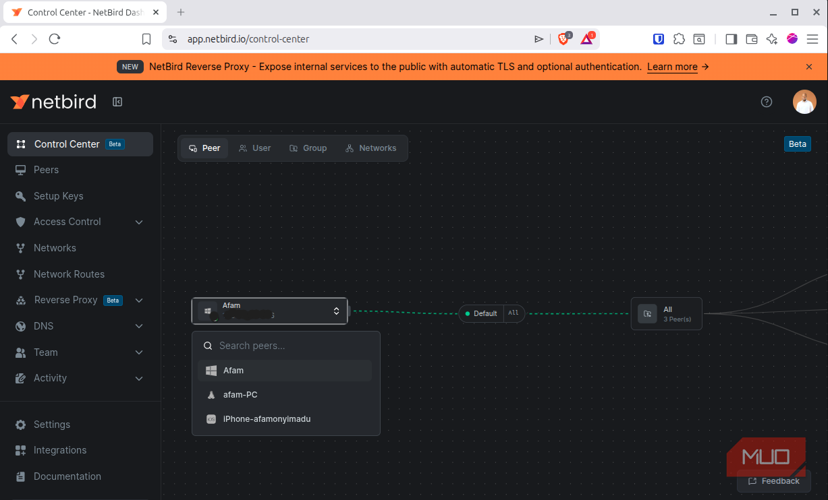Dismiss the Reverse Proxy announcement banner

pyautogui.click(x=809, y=67)
